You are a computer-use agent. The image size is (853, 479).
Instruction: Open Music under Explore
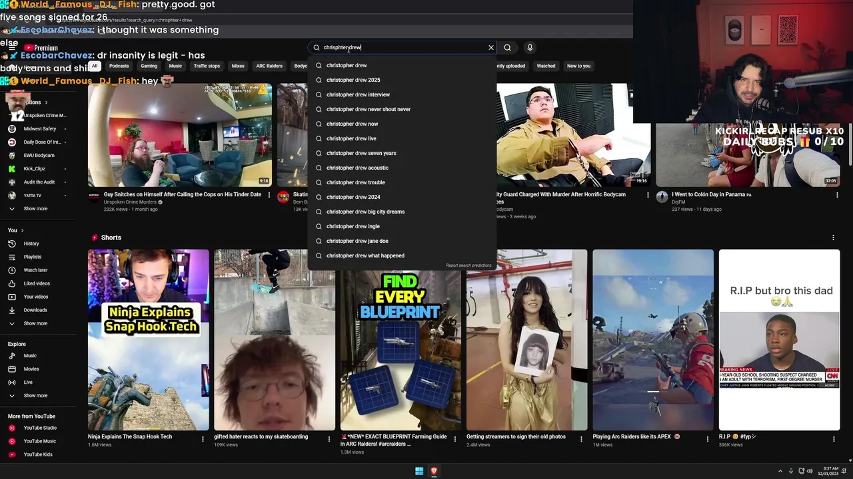click(30, 356)
